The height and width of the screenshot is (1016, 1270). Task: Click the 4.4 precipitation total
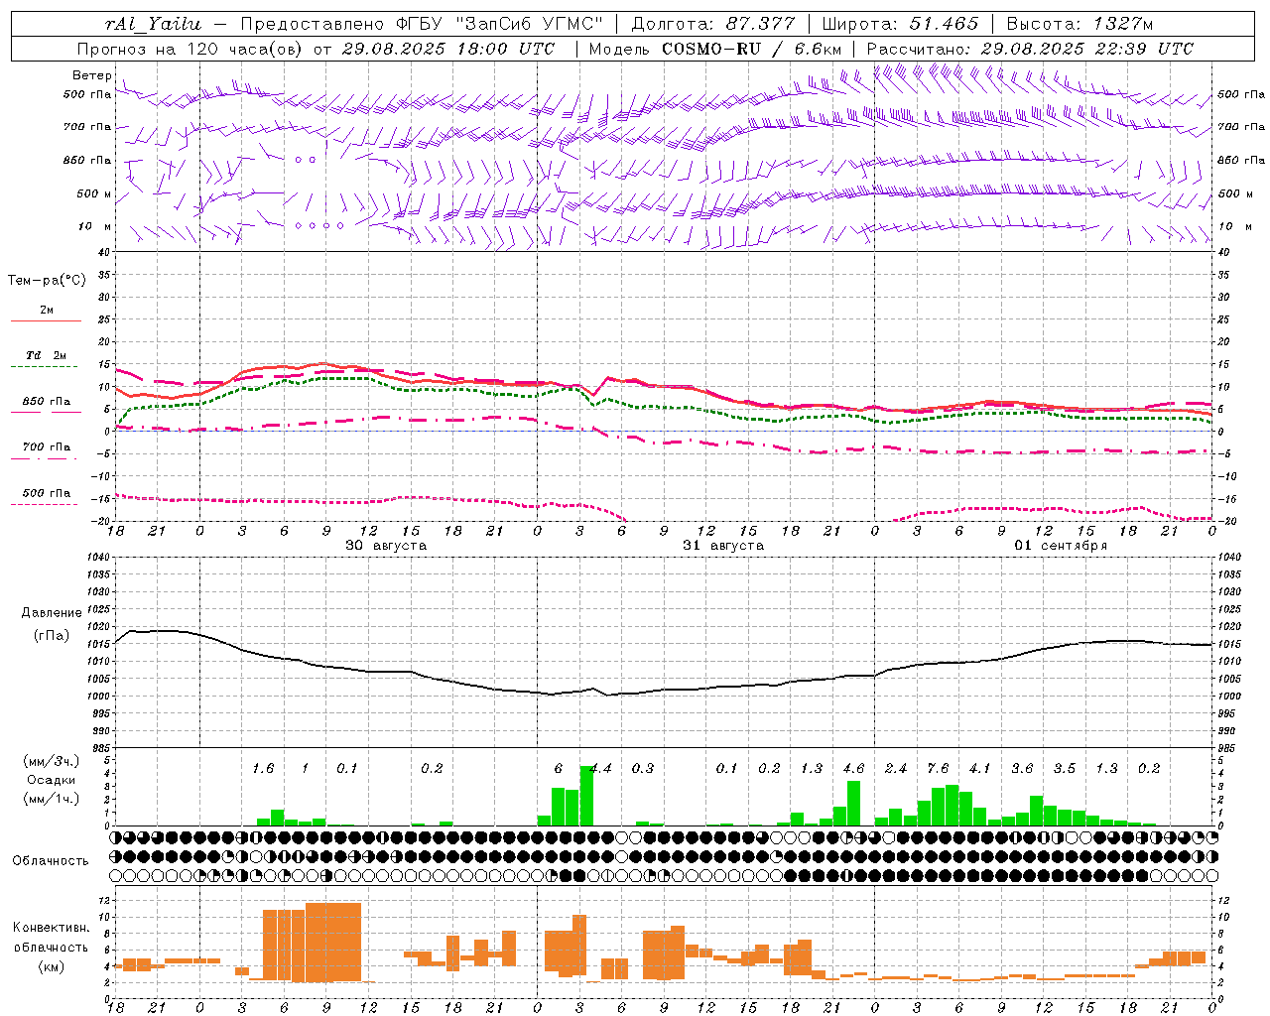coord(601,768)
